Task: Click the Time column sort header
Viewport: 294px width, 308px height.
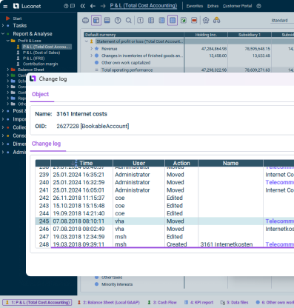Action: (81, 163)
